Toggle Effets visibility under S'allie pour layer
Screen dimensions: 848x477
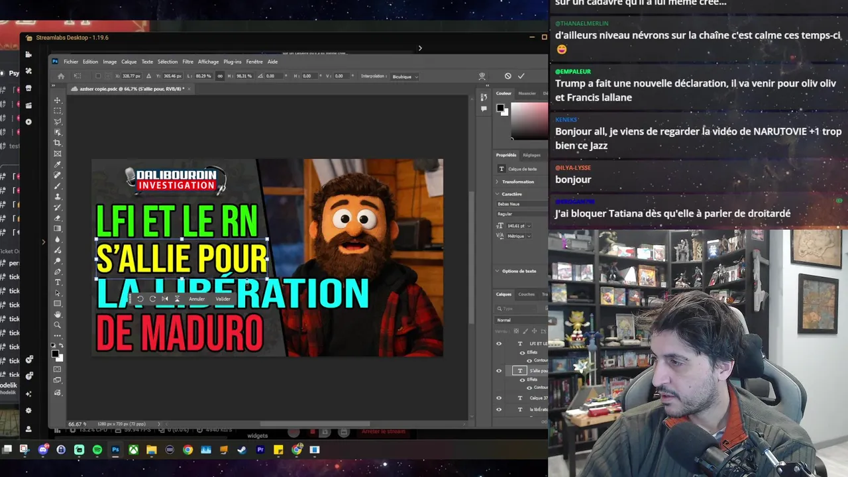point(522,380)
